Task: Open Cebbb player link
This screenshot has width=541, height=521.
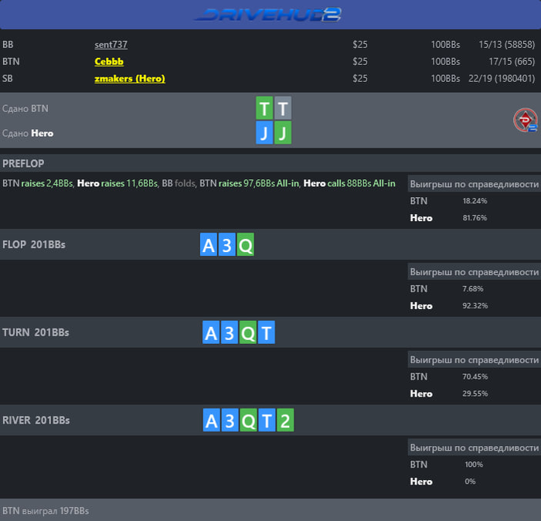Action: click(x=109, y=61)
